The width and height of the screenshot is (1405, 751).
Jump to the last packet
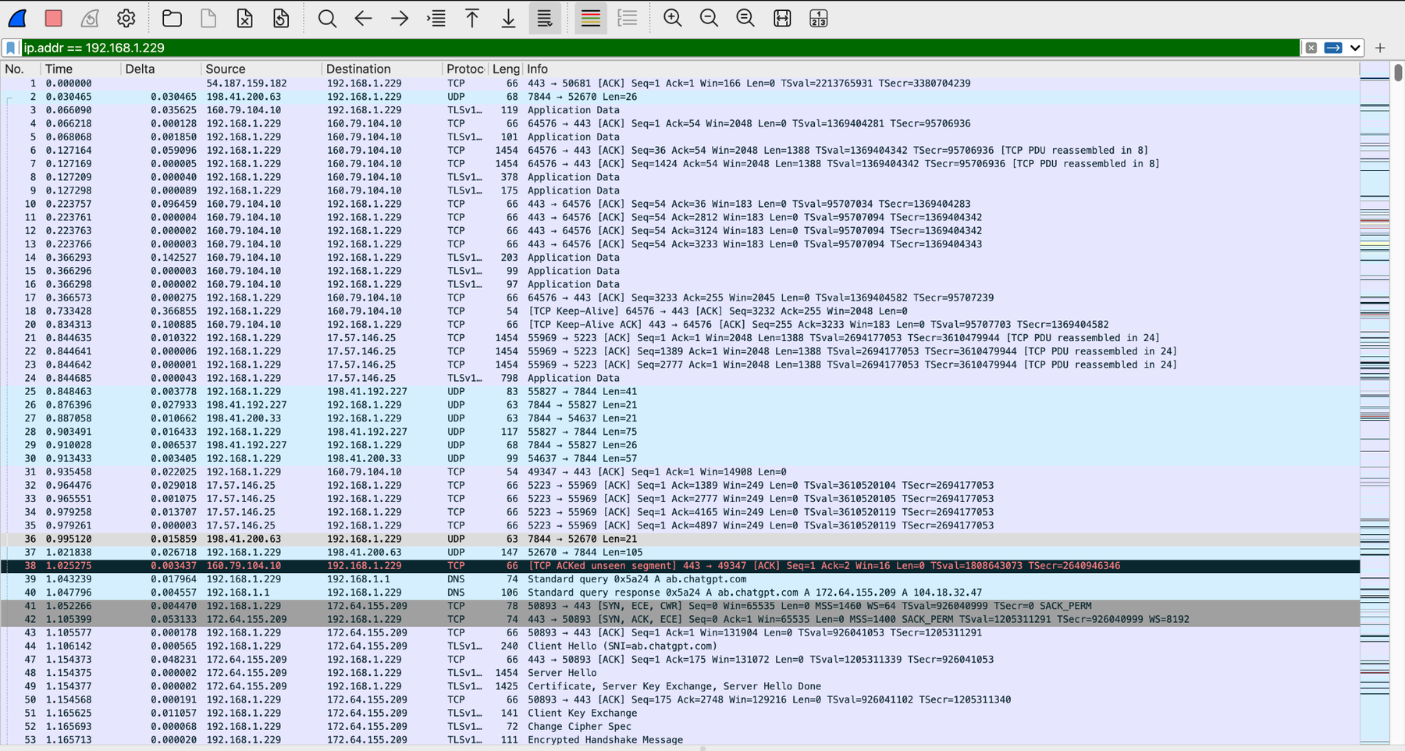pyautogui.click(x=508, y=18)
